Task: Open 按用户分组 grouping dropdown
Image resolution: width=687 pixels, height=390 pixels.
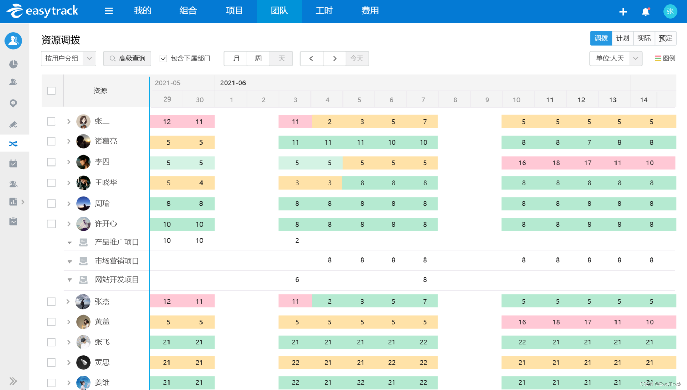Action: 68,58
